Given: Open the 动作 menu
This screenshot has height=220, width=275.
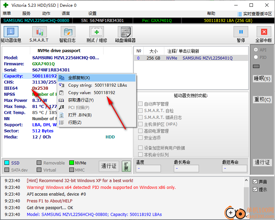Looking at the screenshot, I should 46,14.
